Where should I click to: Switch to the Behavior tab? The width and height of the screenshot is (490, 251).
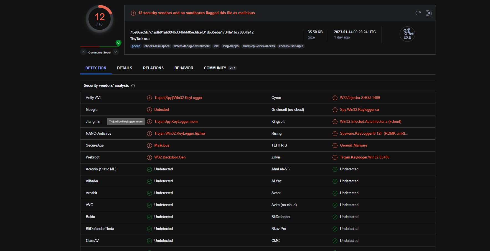click(x=184, y=68)
